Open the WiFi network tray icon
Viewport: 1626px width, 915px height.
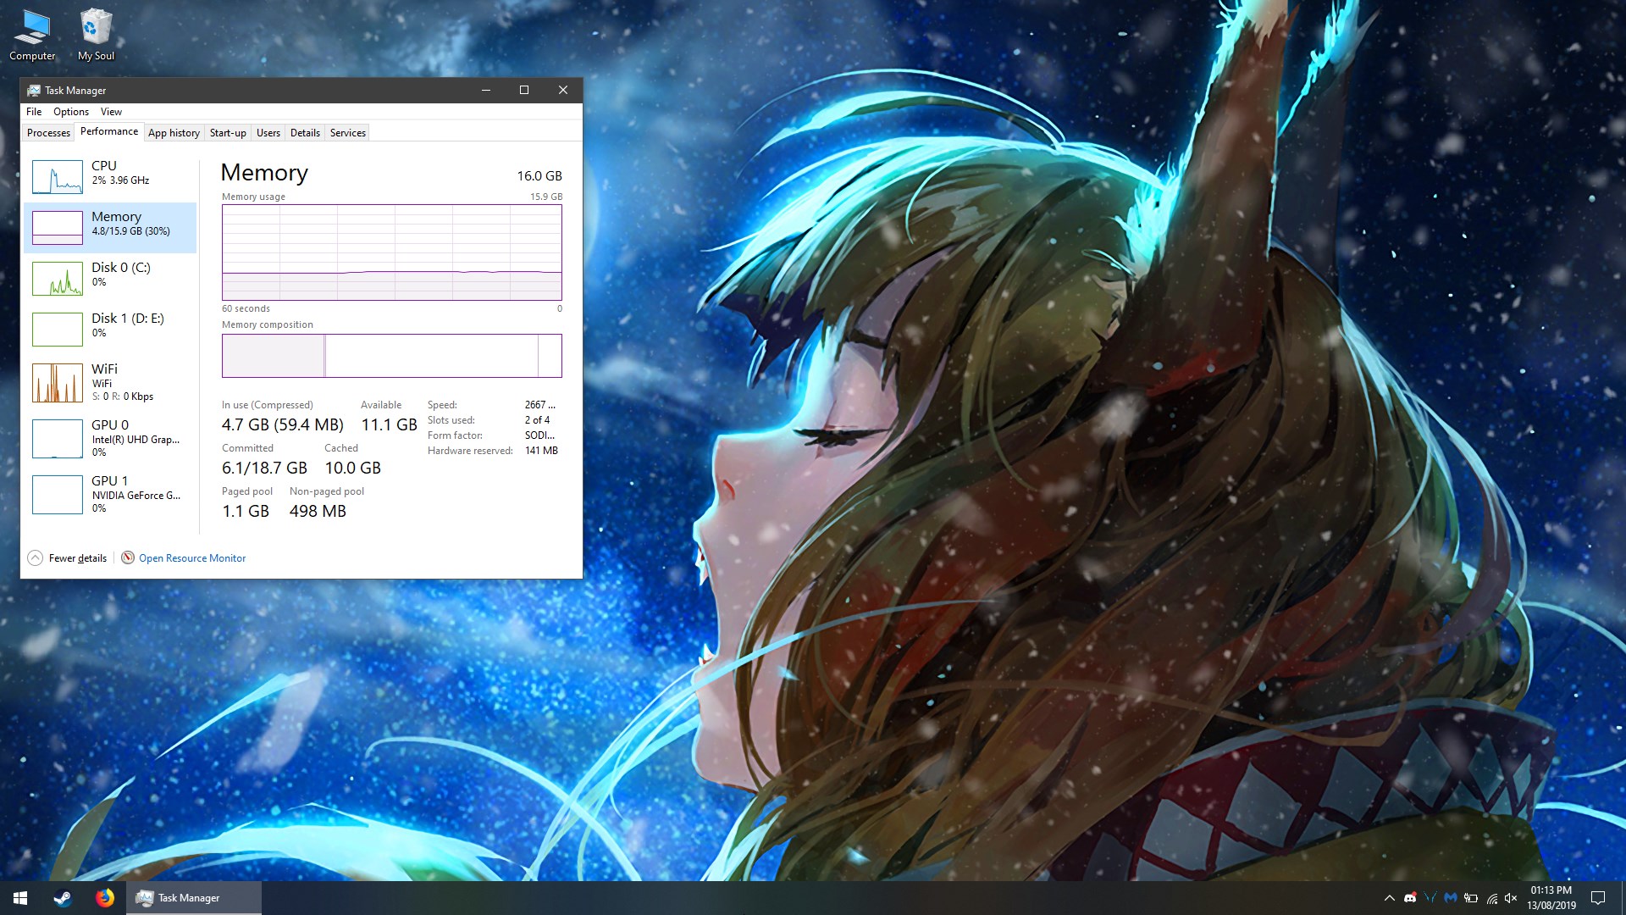pos(1491,898)
